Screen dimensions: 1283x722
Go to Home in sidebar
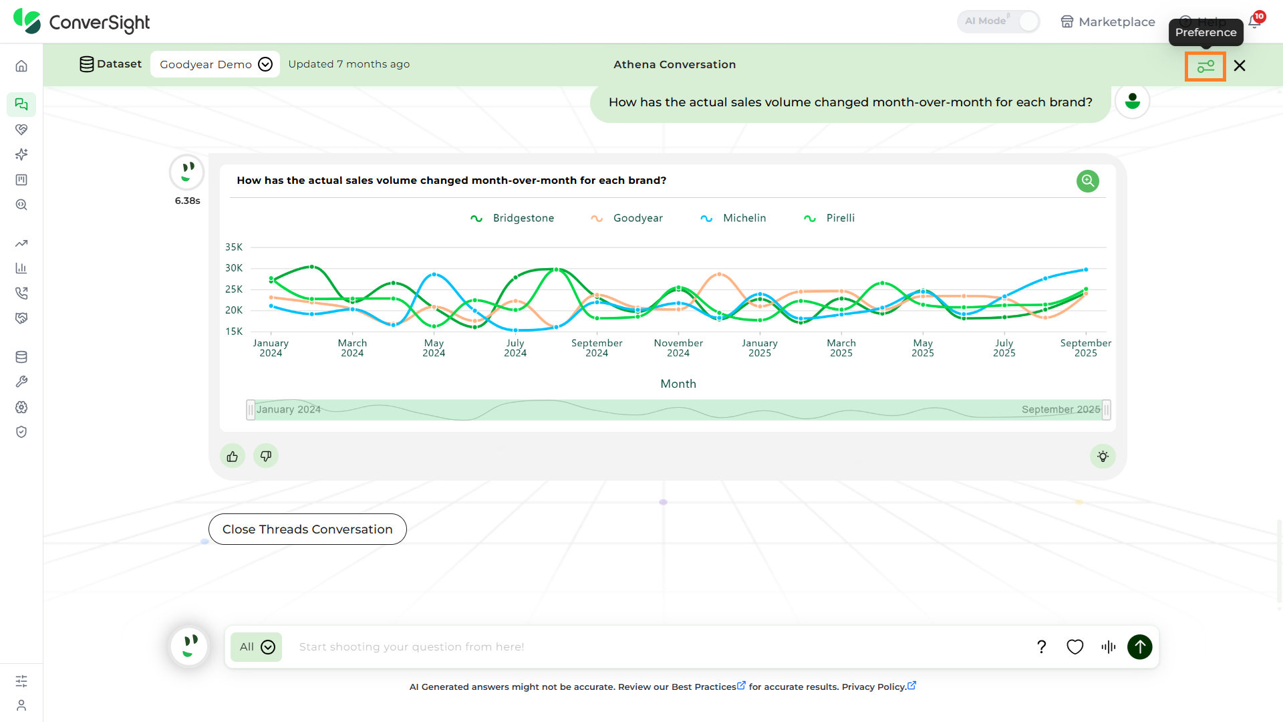pyautogui.click(x=21, y=66)
